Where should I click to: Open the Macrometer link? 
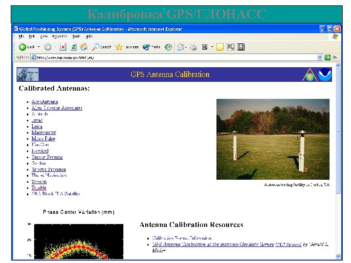tap(44, 132)
